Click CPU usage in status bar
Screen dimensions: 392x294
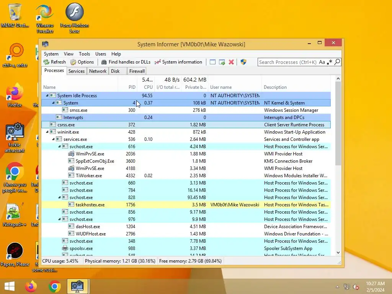pyautogui.click(x=60, y=261)
